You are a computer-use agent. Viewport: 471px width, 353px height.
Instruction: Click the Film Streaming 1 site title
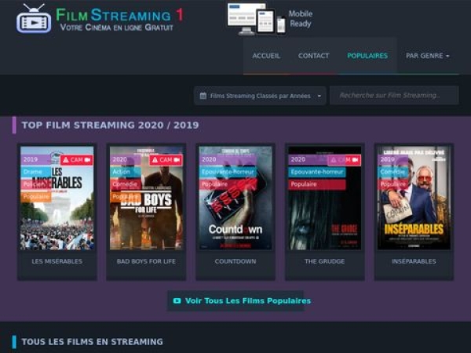click(x=119, y=15)
